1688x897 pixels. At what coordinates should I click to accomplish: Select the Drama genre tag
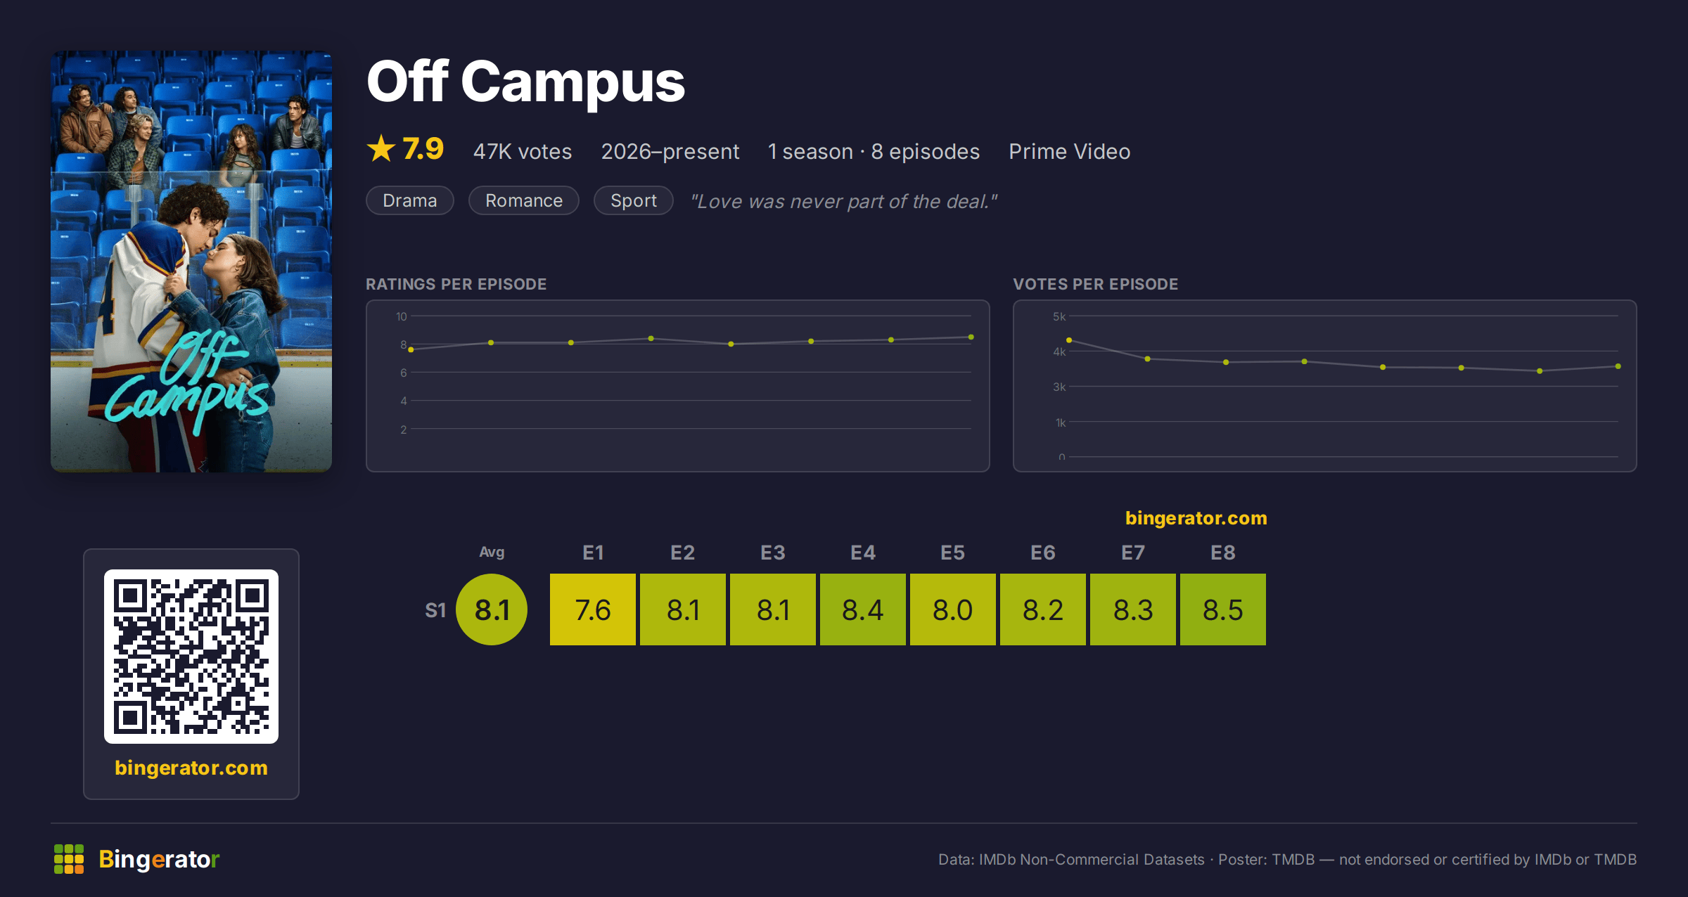pyautogui.click(x=410, y=200)
